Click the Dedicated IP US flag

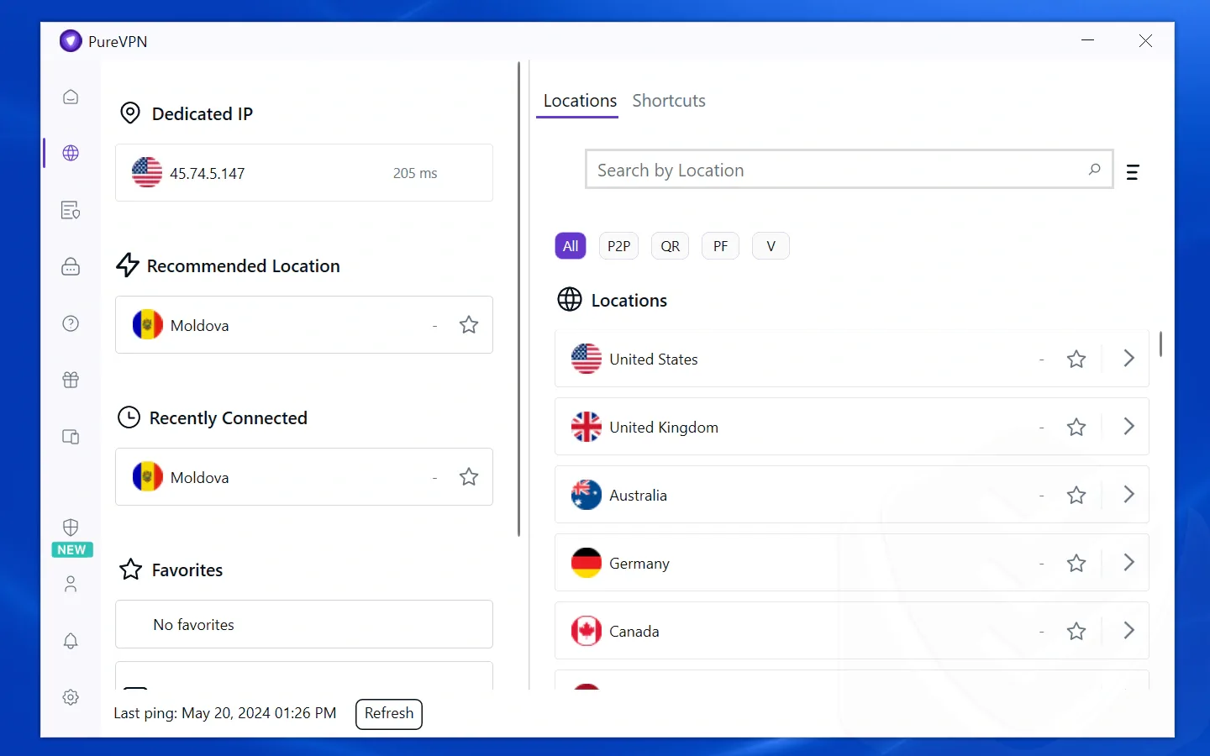[147, 172]
